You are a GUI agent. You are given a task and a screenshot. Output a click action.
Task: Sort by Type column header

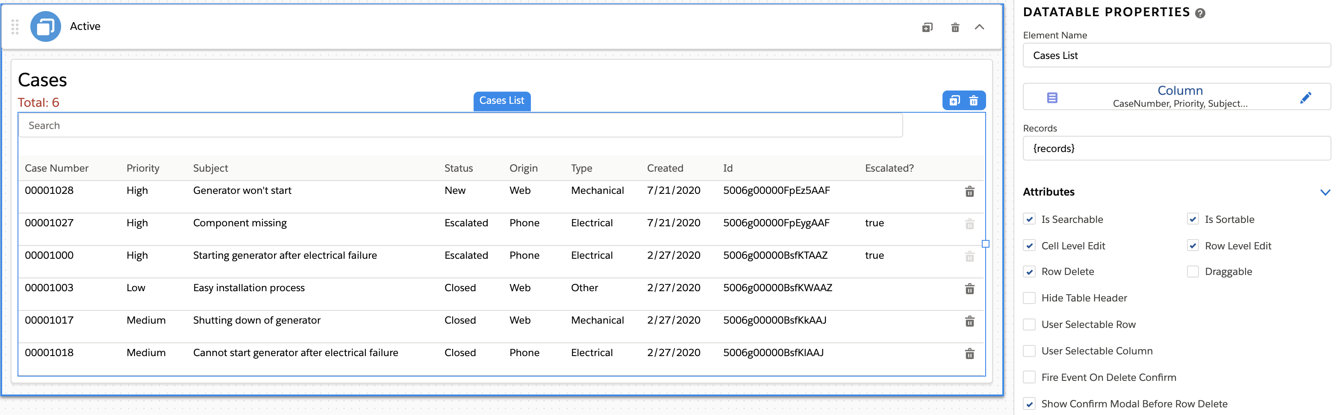581,168
